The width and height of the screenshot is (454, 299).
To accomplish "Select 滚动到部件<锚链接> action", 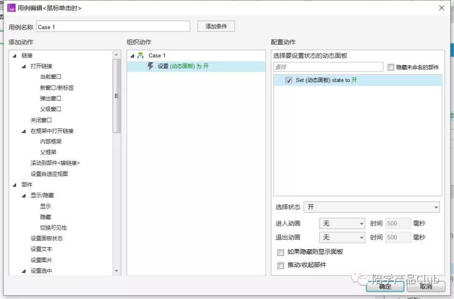I will tap(55, 163).
